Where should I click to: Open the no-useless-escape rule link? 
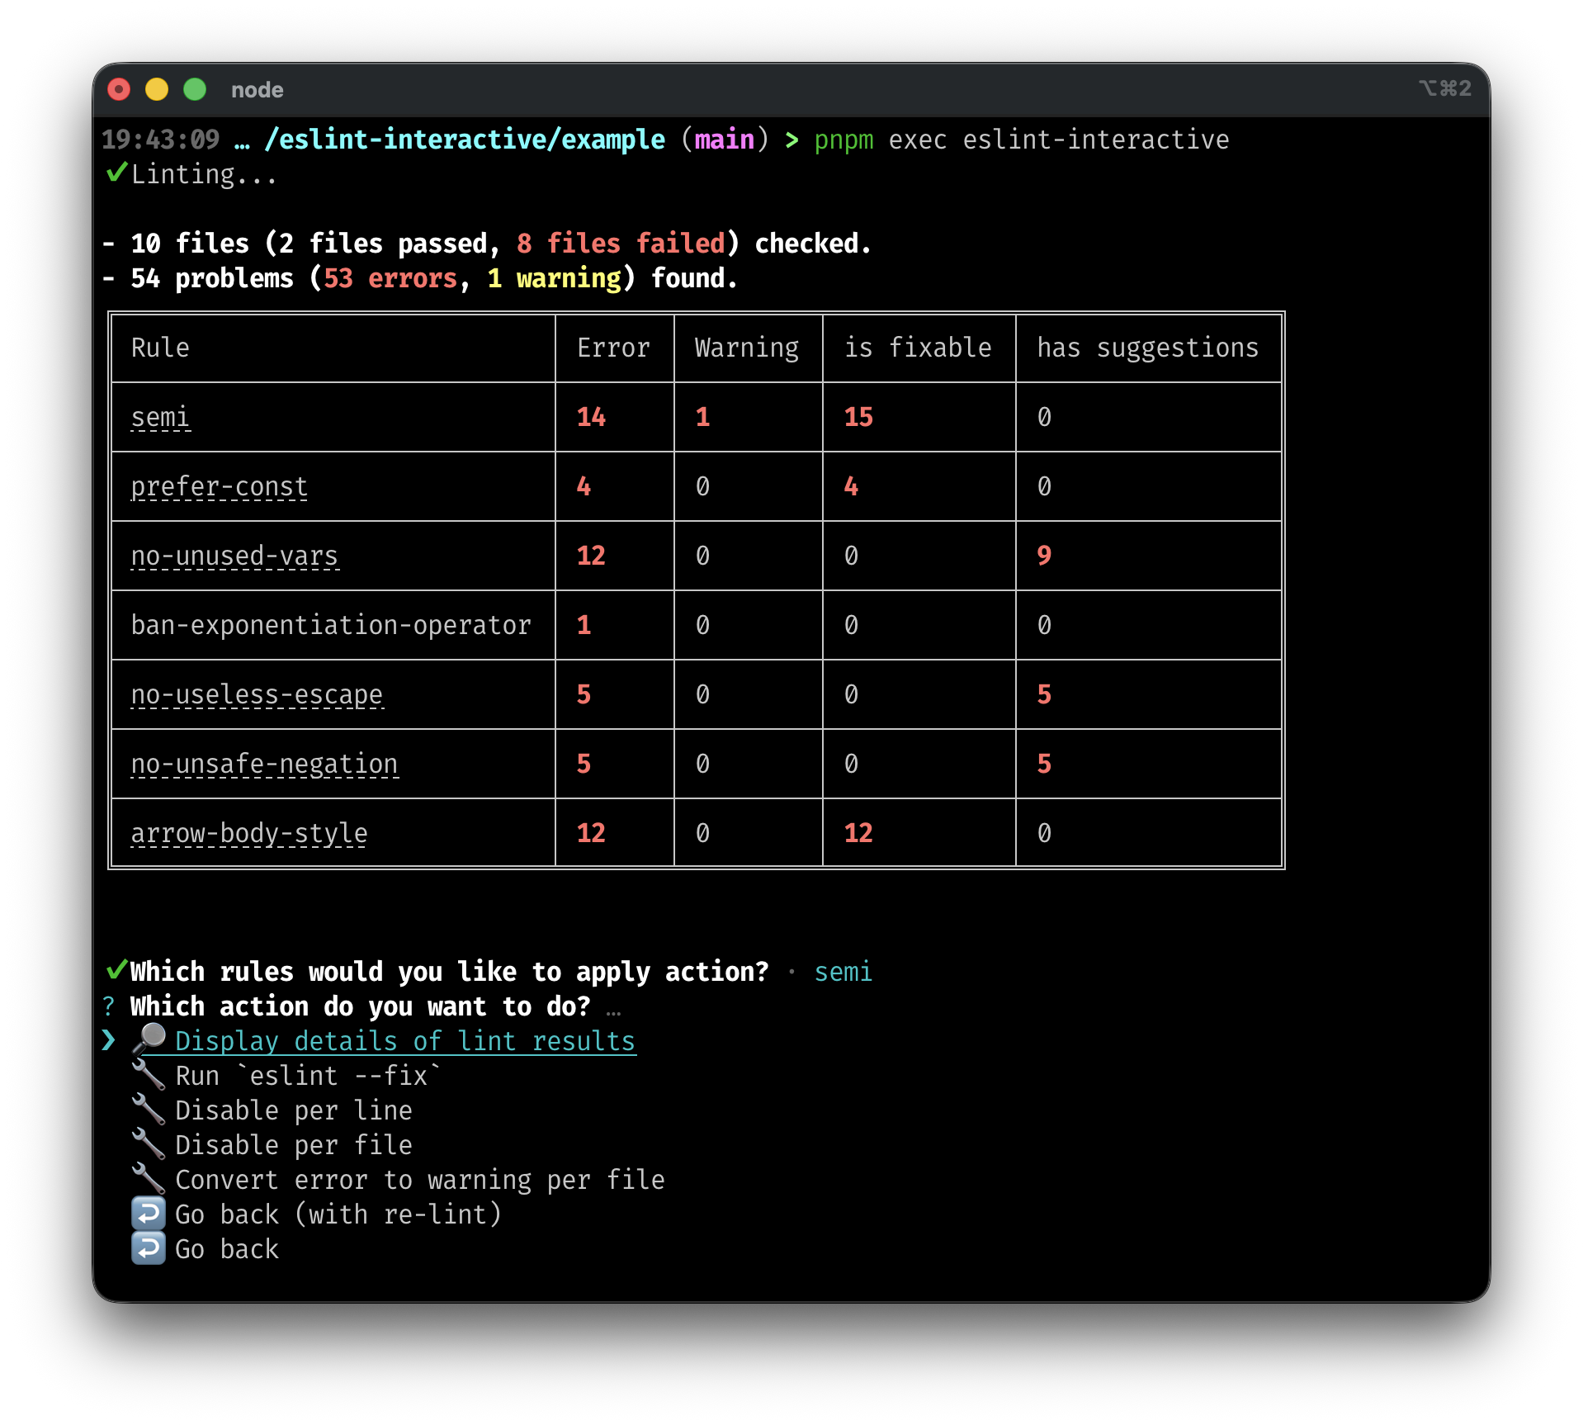(x=257, y=695)
